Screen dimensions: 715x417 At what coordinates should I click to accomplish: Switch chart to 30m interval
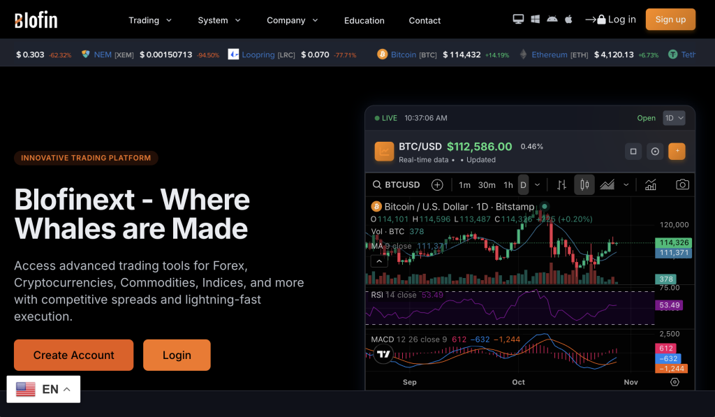point(487,184)
